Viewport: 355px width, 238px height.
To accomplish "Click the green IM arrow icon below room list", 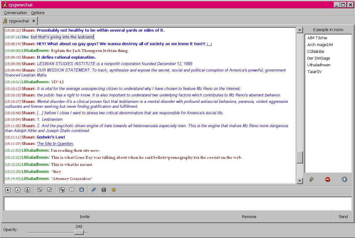I will pyautogui.click(x=312, y=179).
